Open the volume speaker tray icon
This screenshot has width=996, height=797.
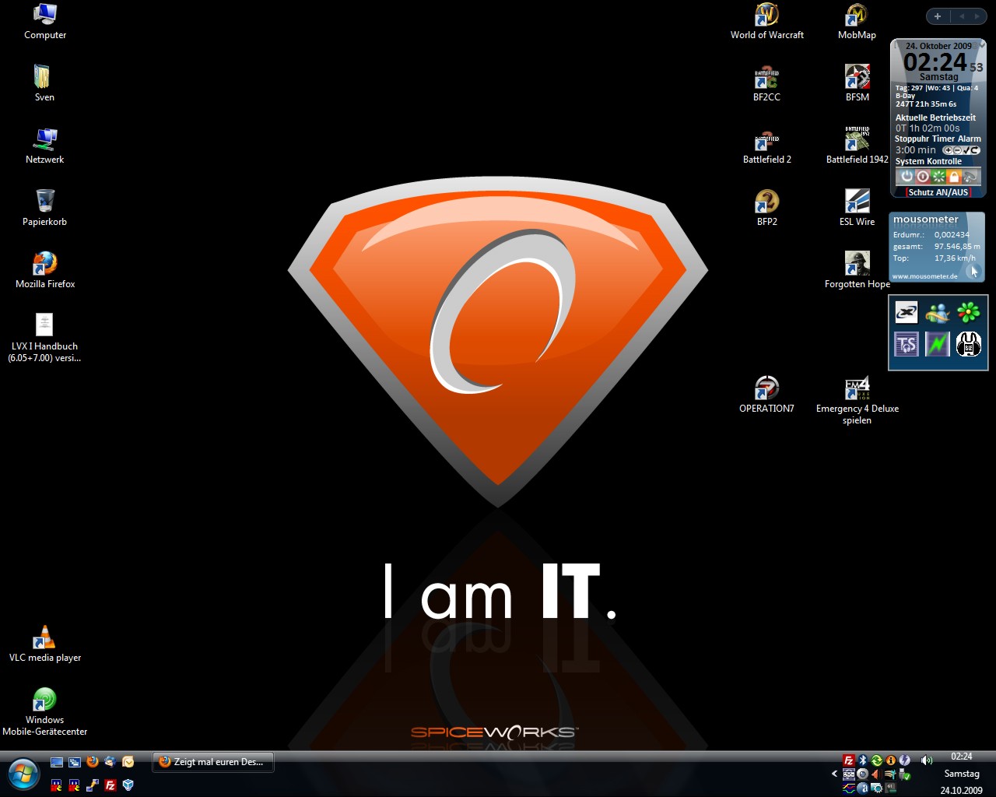[927, 760]
